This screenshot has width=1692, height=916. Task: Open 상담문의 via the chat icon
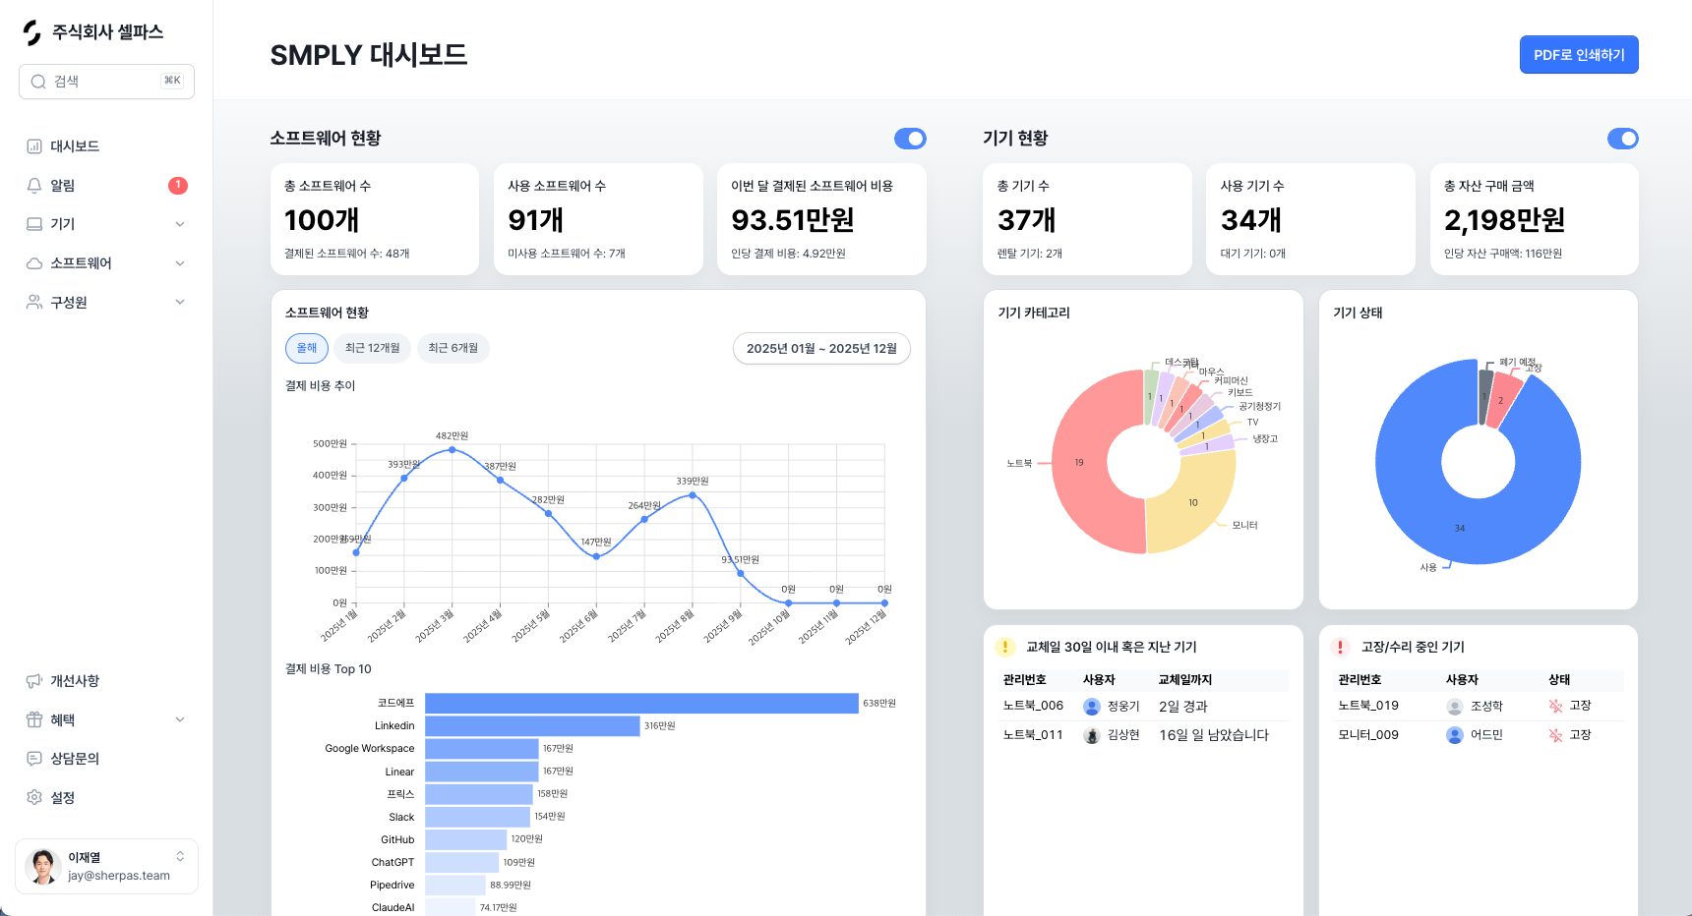click(33, 758)
